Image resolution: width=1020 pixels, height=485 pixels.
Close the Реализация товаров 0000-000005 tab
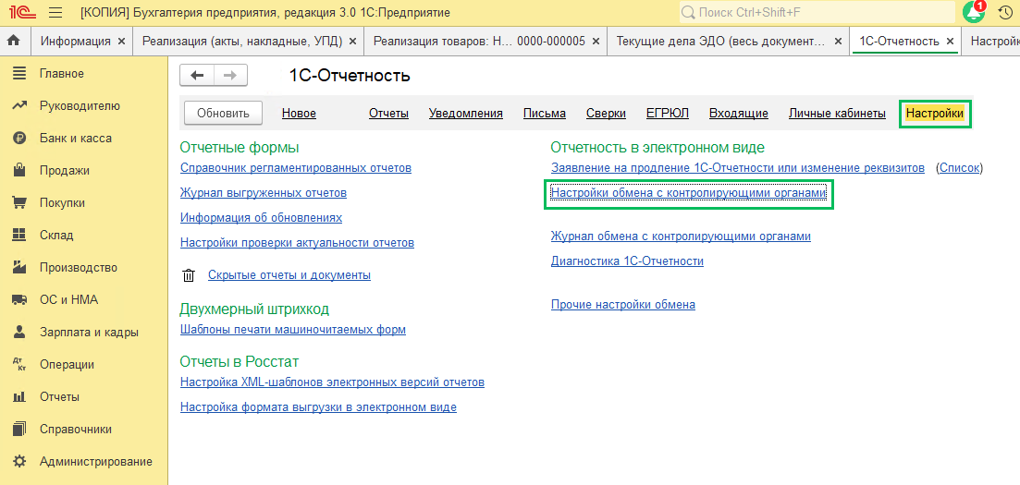(596, 41)
